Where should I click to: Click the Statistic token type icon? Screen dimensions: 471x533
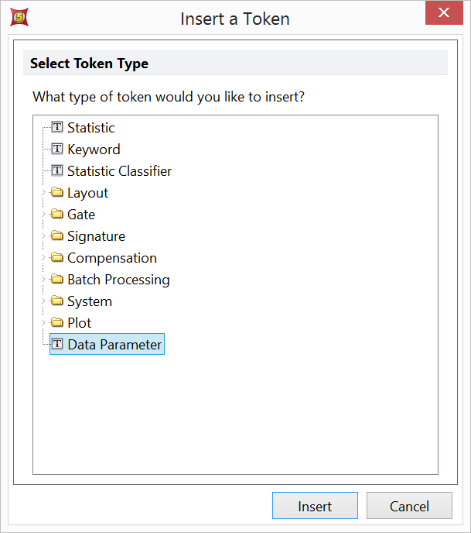(57, 128)
